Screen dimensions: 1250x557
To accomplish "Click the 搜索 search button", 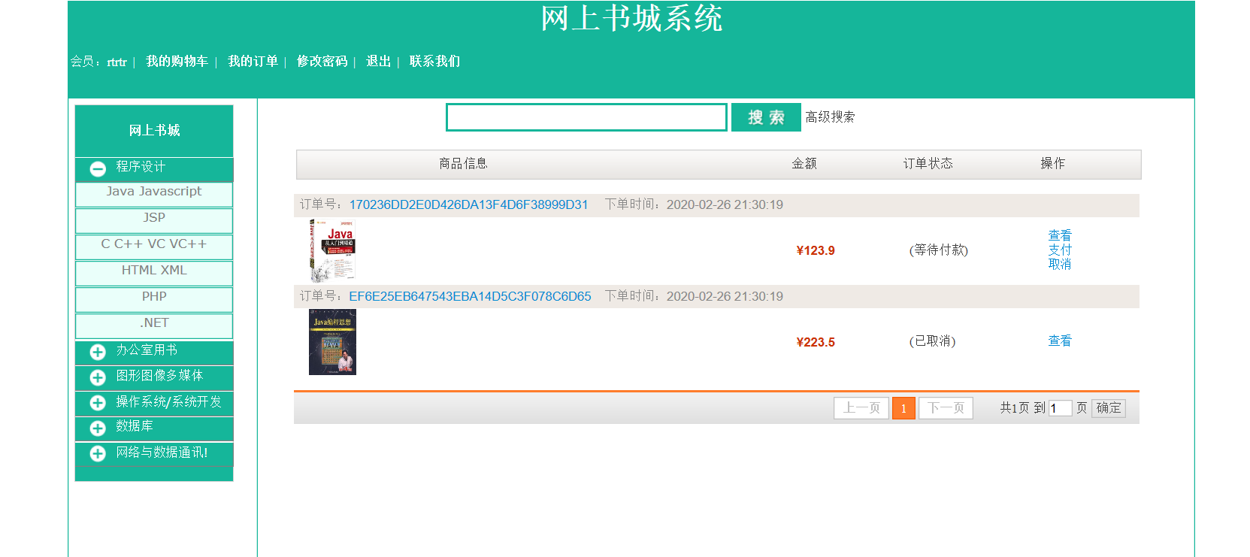I will click(x=766, y=117).
